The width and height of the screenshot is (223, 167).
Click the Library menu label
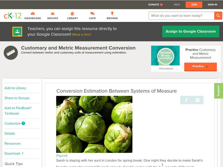(72, 18)
